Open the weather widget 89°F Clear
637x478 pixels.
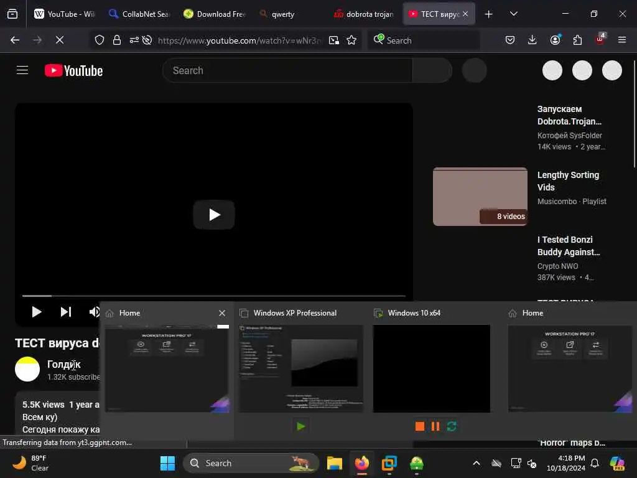point(31,463)
